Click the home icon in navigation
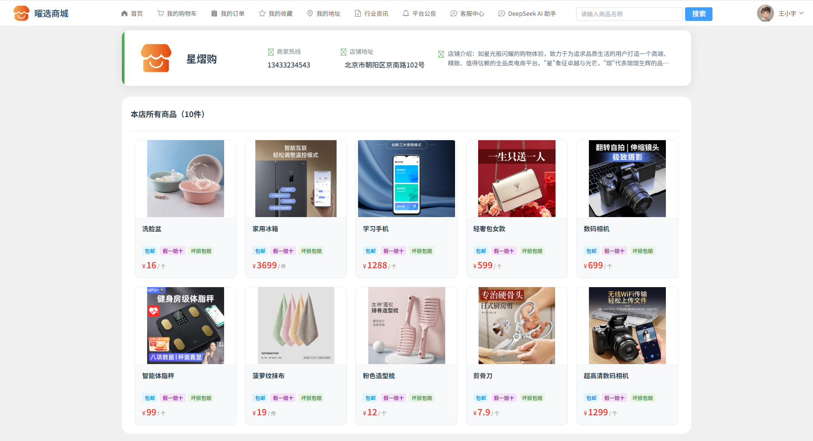Viewport: 813px width, 441px height. (x=124, y=14)
